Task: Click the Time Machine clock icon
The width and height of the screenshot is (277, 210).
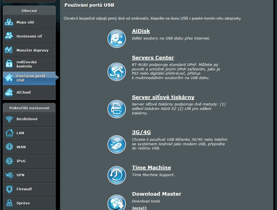Action: 116,175
